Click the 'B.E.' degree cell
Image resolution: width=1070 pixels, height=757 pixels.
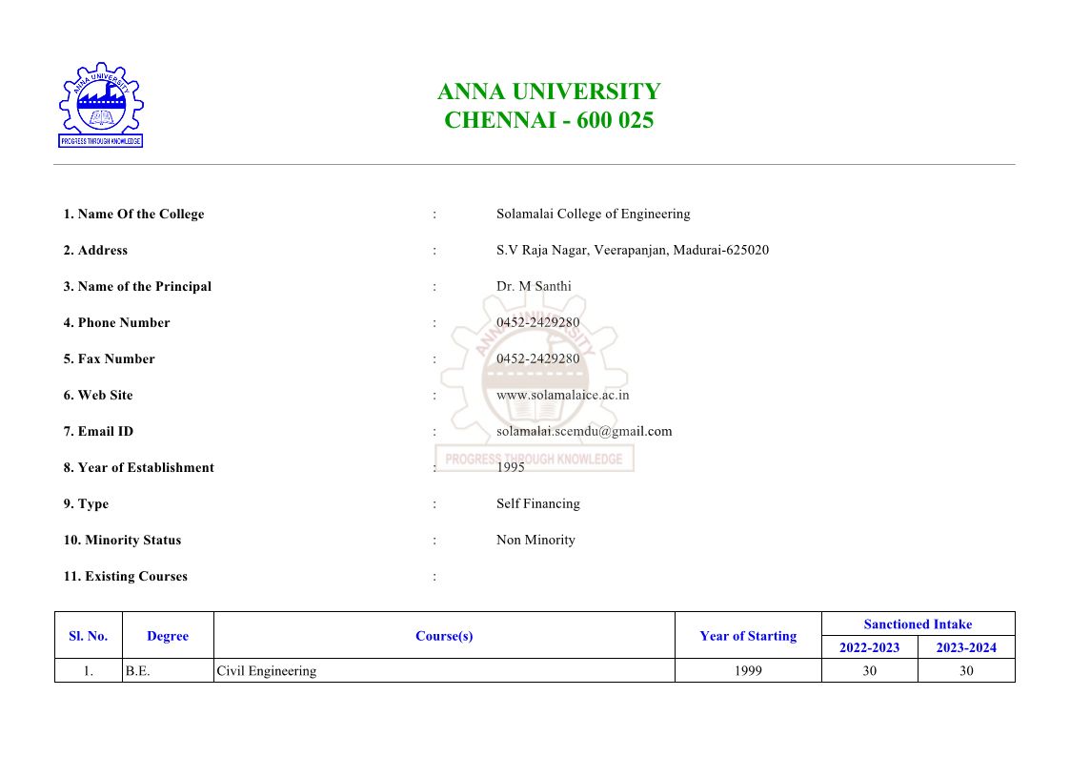[168, 670]
